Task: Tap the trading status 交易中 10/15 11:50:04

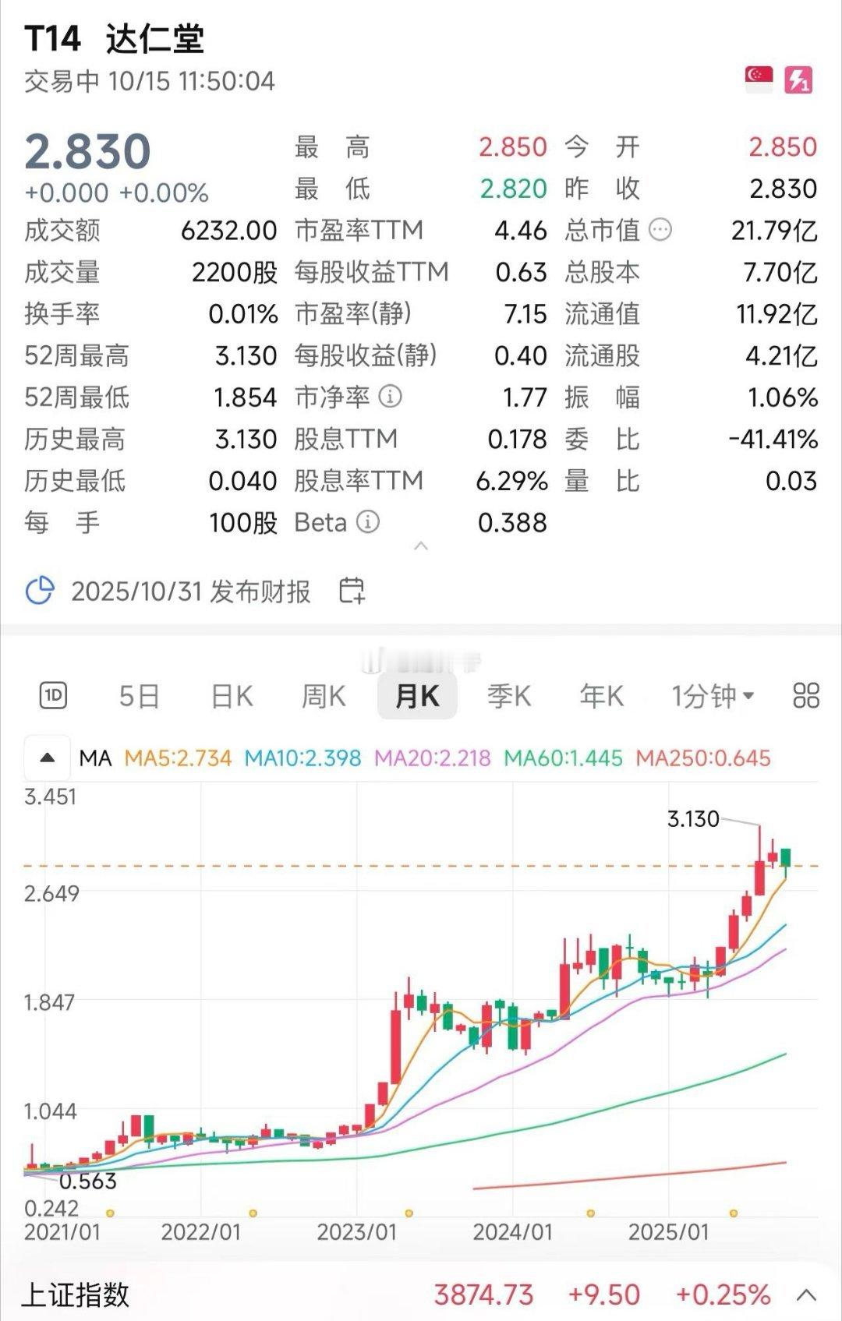Action: tap(150, 81)
